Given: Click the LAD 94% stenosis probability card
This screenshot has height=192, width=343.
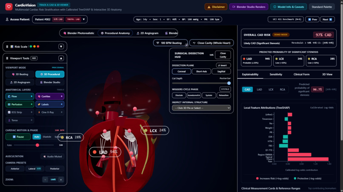Looking at the screenshot, I should tap(256, 60).
